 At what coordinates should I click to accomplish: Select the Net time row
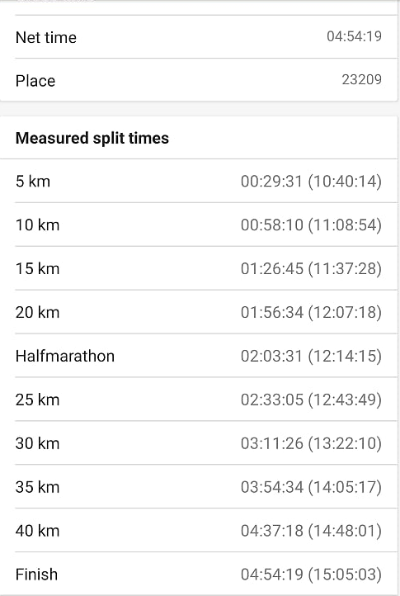[x=198, y=37]
